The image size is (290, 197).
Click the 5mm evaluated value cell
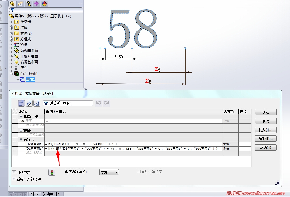point(230,149)
